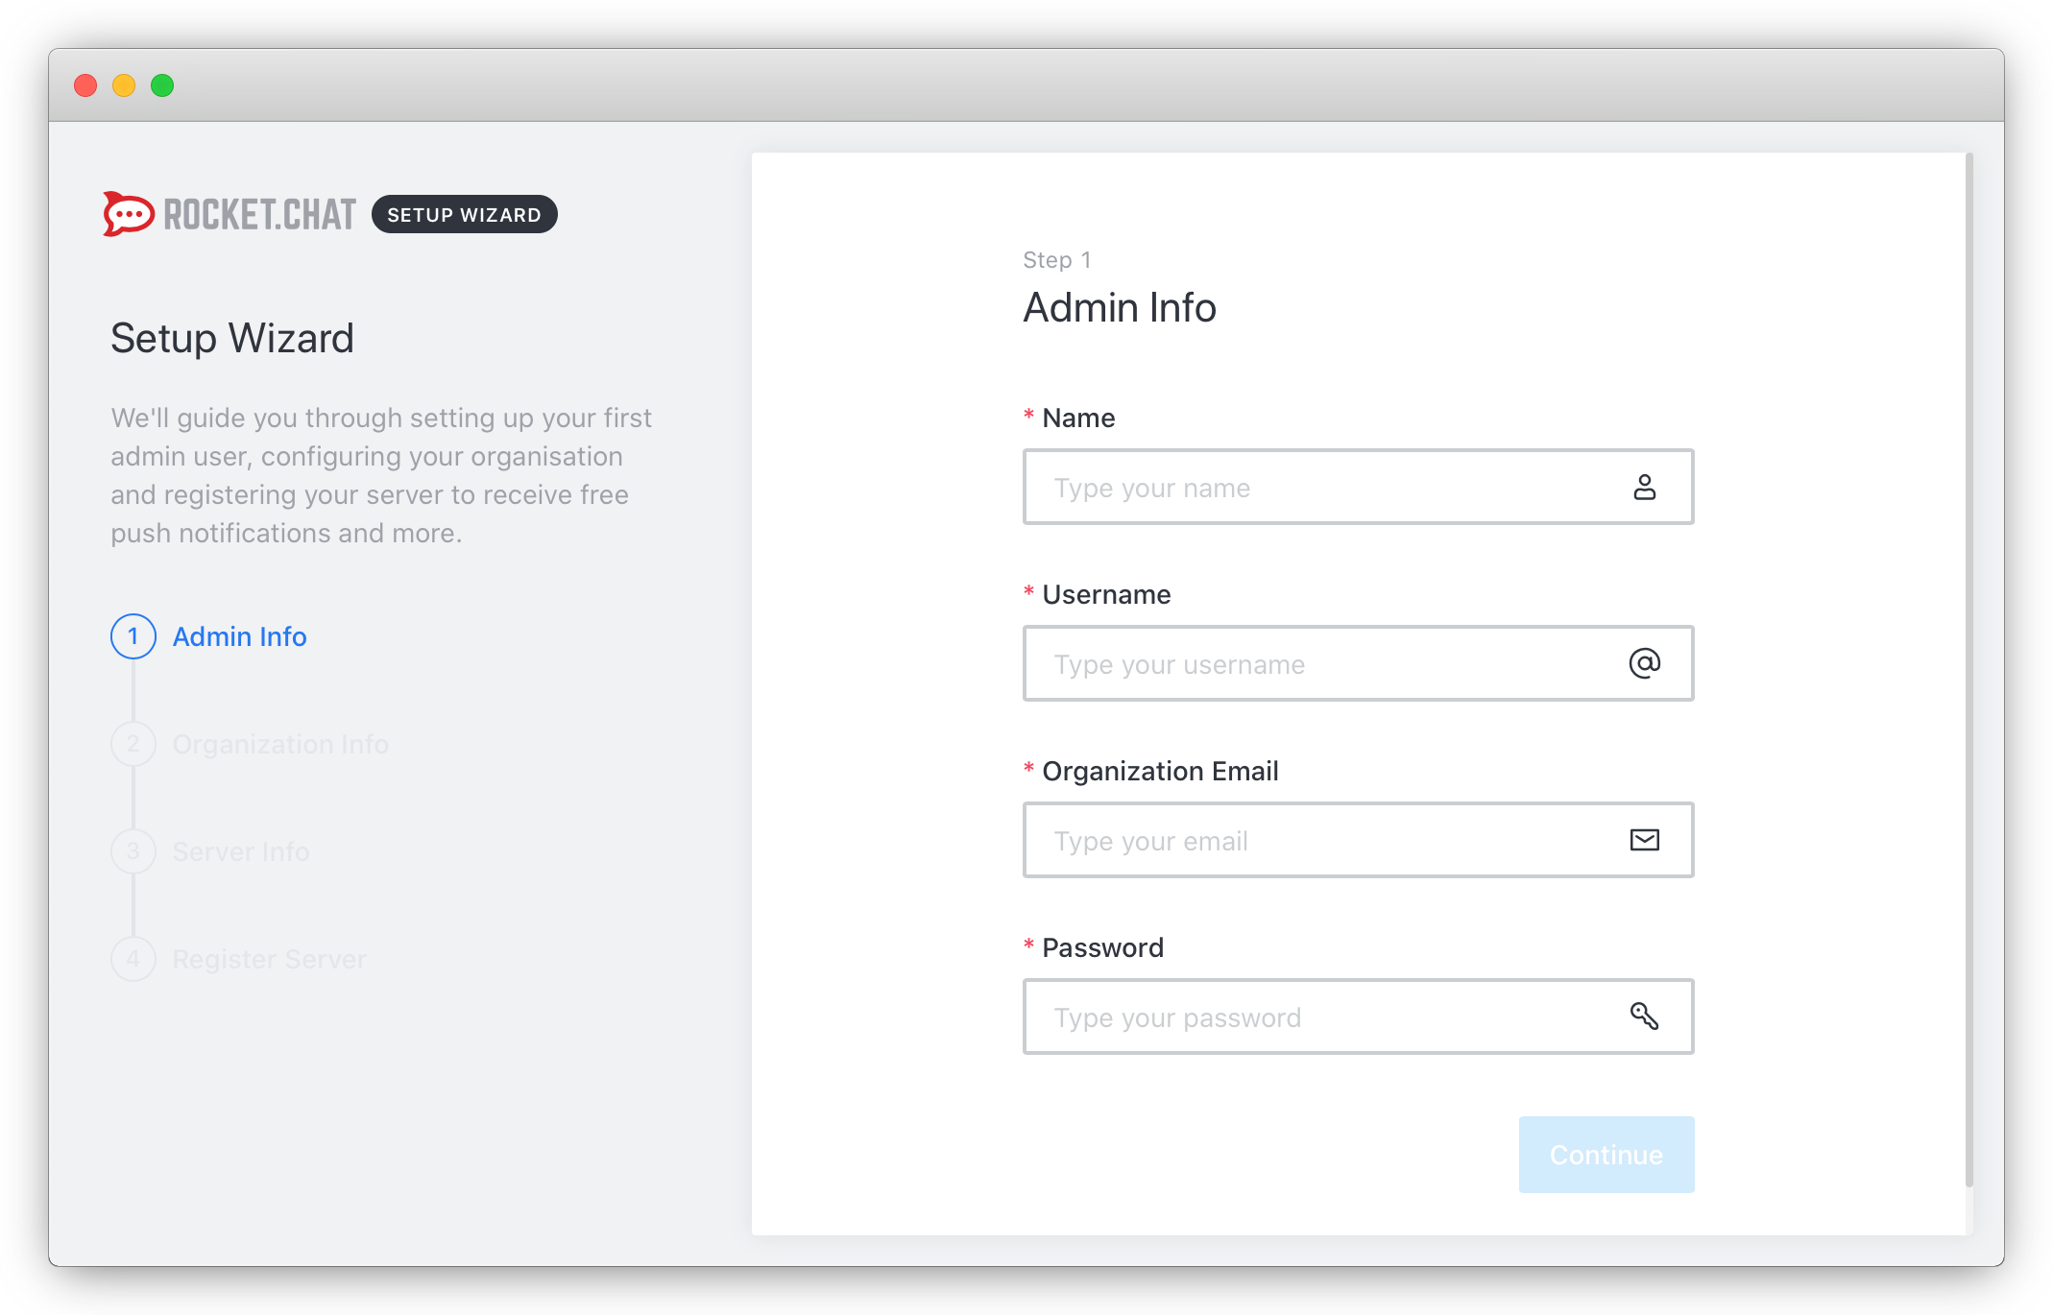Focus the Organization Email input

pyautogui.click(x=1325, y=841)
